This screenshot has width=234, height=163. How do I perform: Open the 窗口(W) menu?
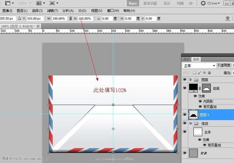(x=113, y=10)
